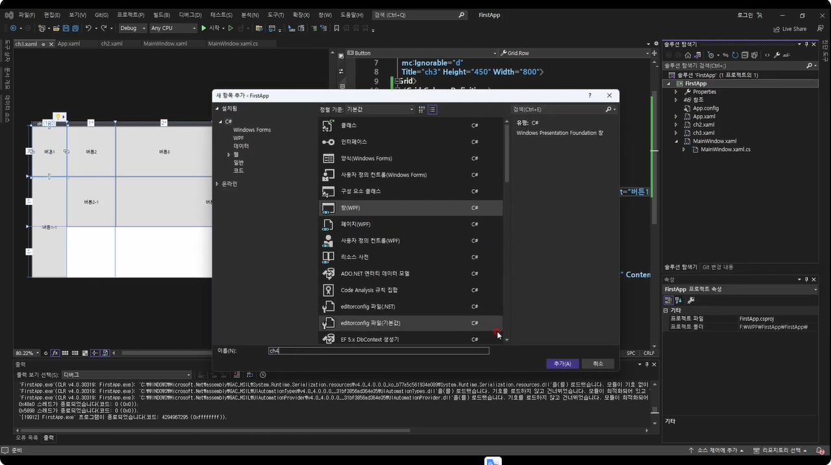The image size is (831, 465).
Task: Open 출력 보기 선택 디버그 dropdown
Action: pos(127,375)
